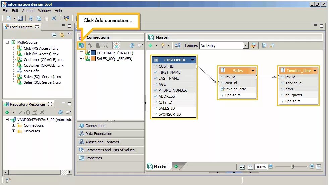
Task: Open Parameters and Lists of Values section
Action: [111, 150]
